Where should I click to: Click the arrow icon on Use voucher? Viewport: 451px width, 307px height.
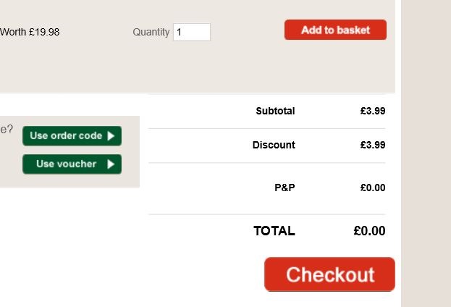(111, 164)
